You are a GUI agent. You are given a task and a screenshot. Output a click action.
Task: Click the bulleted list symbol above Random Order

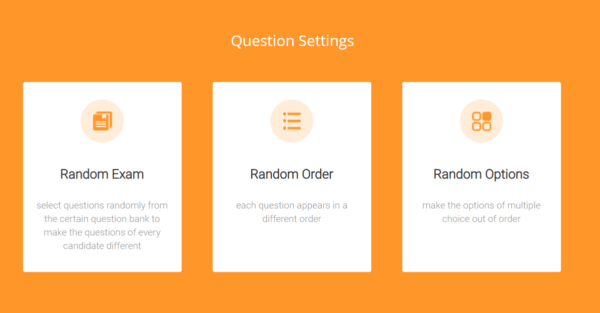[292, 120]
